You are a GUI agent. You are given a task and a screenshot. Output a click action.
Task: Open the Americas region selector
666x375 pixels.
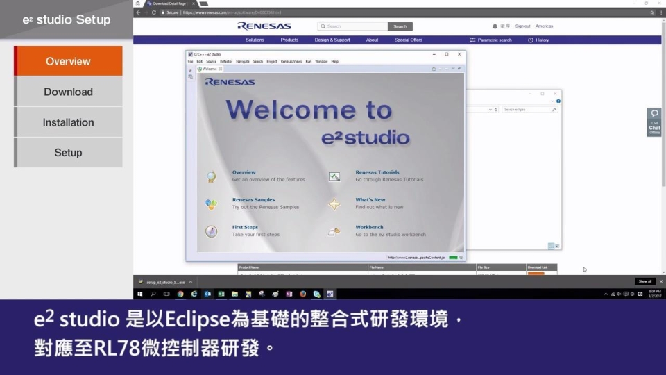point(544,26)
